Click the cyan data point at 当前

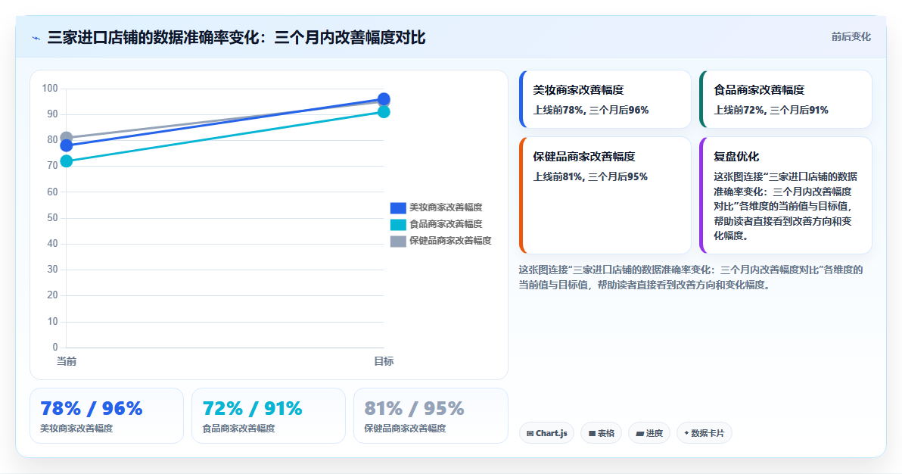(x=66, y=161)
